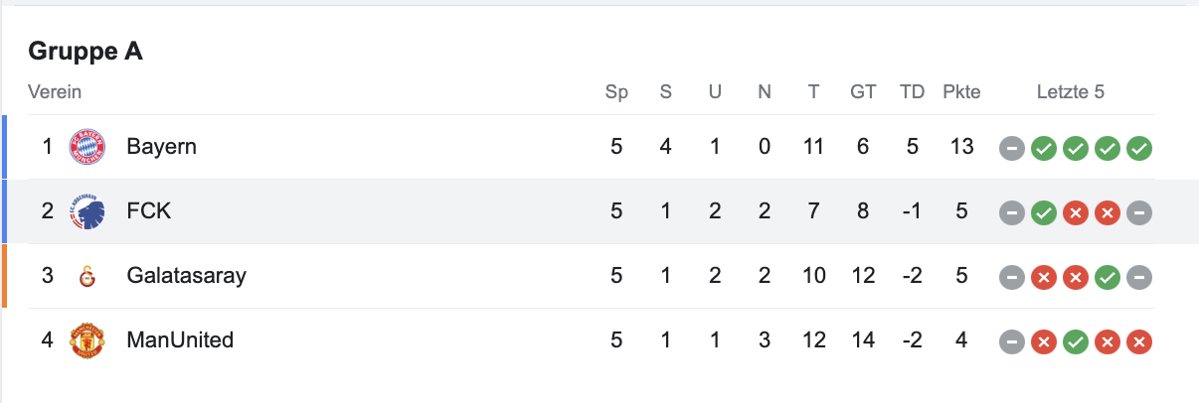Click the Bayern Munich club crest
The image size is (1199, 403).
(x=86, y=147)
